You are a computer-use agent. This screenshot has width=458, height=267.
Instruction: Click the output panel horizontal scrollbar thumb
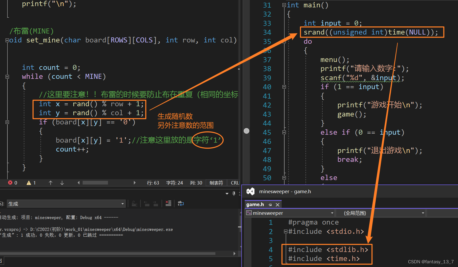108,254
